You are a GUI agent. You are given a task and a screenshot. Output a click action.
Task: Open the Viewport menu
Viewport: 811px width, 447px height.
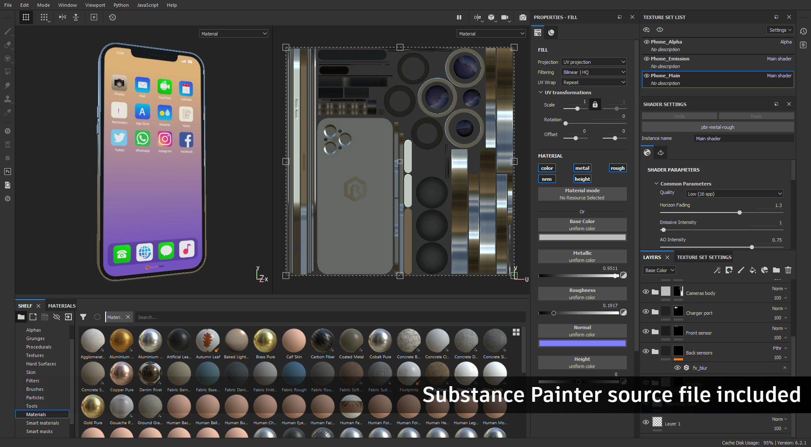[x=95, y=5]
